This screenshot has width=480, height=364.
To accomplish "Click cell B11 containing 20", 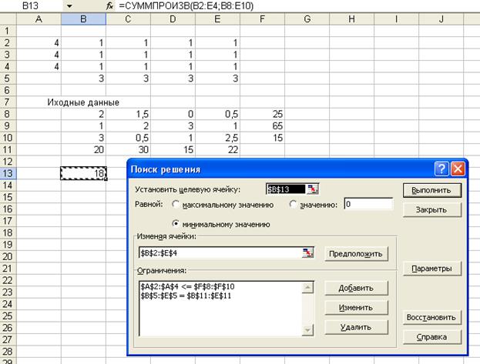I will point(83,150).
